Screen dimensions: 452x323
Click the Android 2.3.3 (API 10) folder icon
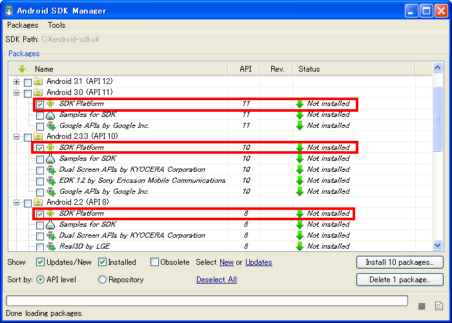pyautogui.click(x=38, y=136)
